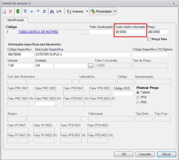179x160 pixels.
Task: Click the 1/4 record counter
Action: 58,12
